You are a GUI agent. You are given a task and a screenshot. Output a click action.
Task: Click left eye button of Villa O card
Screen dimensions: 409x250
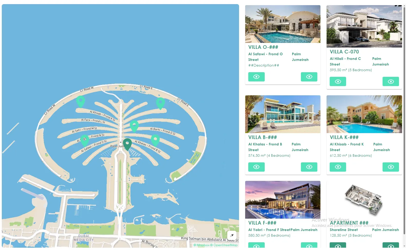click(x=256, y=77)
